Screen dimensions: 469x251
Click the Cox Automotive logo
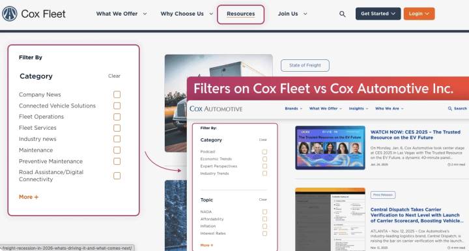coord(216,109)
